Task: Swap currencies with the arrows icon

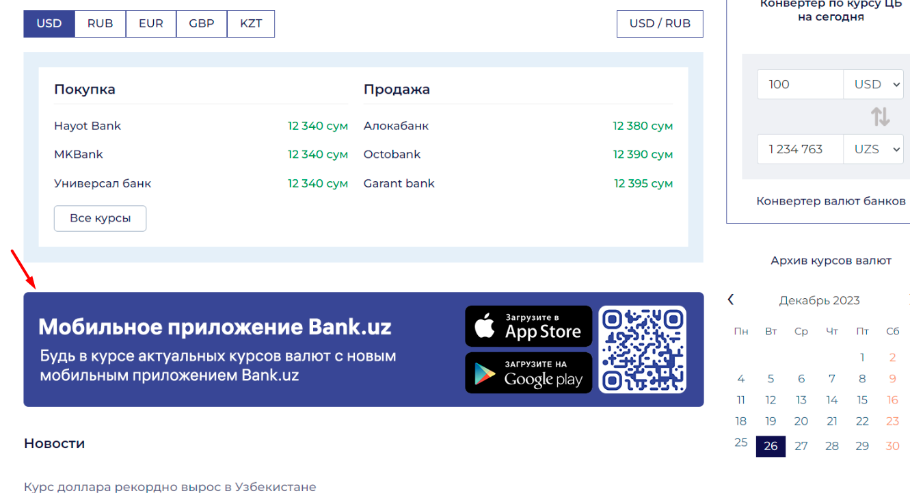Action: point(881,117)
